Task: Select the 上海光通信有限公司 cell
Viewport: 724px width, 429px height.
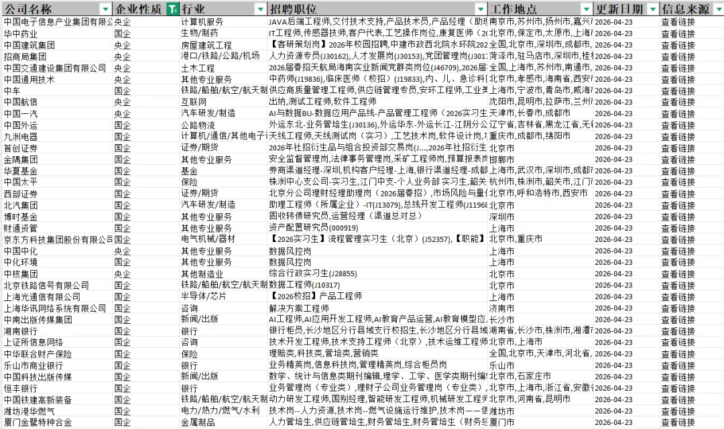Action: (x=57, y=296)
